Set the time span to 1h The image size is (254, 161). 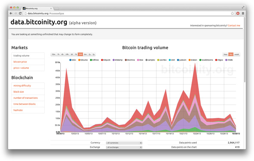[x=58, y=54]
